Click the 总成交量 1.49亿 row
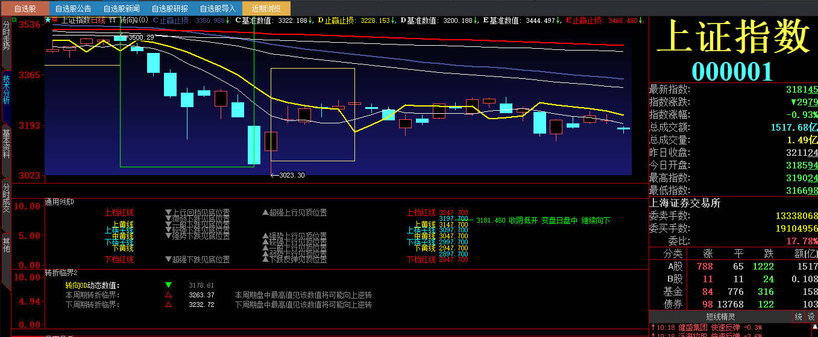 click(x=733, y=140)
